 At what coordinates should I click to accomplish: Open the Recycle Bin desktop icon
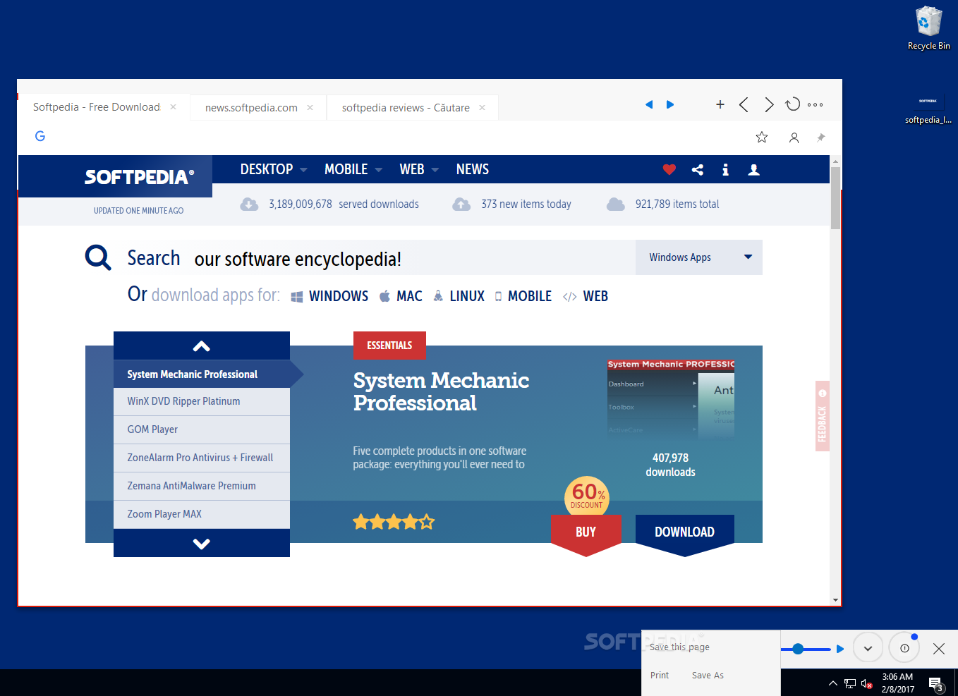pyautogui.click(x=928, y=28)
